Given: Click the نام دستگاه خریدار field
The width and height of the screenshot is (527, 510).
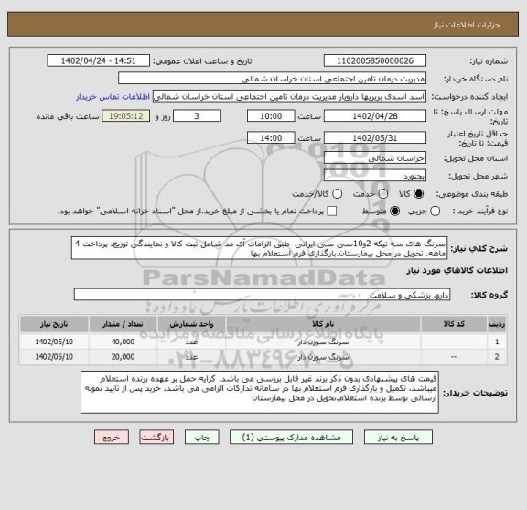Looking at the screenshot, I should (x=272, y=79).
